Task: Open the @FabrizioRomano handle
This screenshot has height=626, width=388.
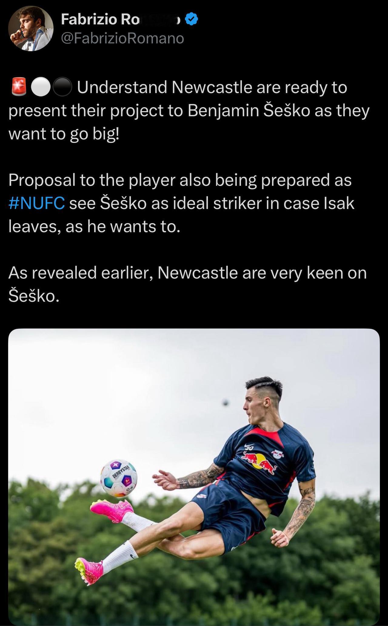Action: click(x=122, y=39)
